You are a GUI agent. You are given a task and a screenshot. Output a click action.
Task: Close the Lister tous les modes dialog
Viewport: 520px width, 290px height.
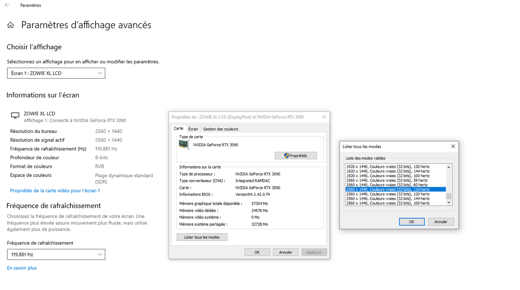[x=453, y=146]
